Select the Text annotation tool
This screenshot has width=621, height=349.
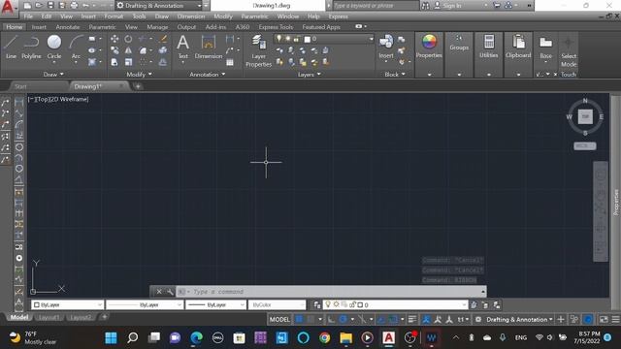click(182, 48)
